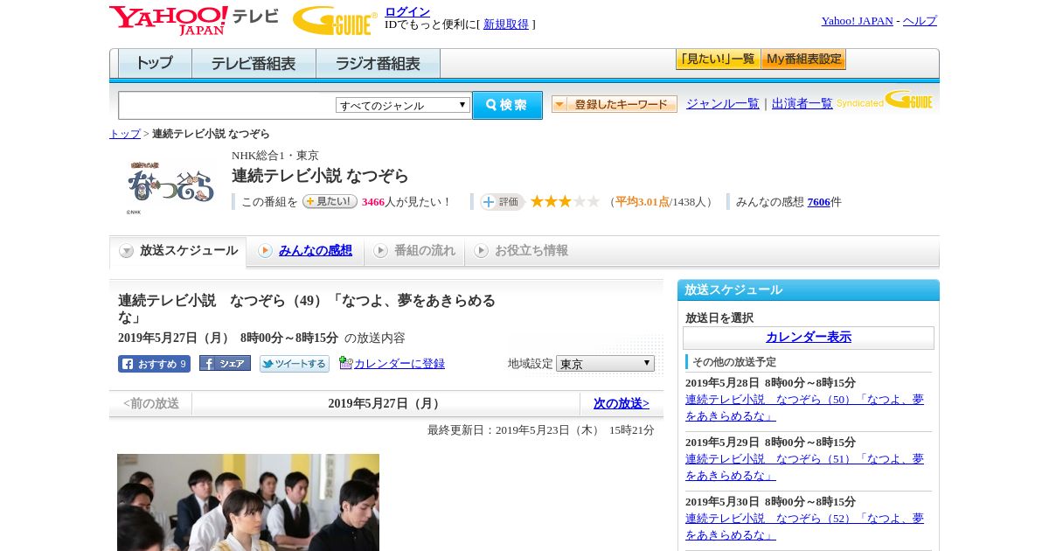1049x551 pixels.
Task: Open the ログイン link
Action: pyautogui.click(x=407, y=11)
